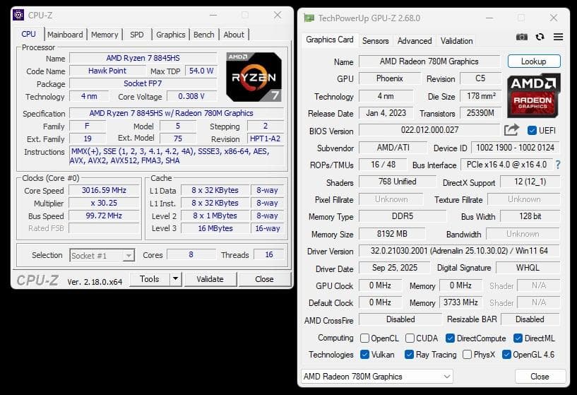Click the Die Size value 178 mm²
577x395 pixels.
[x=481, y=96]
